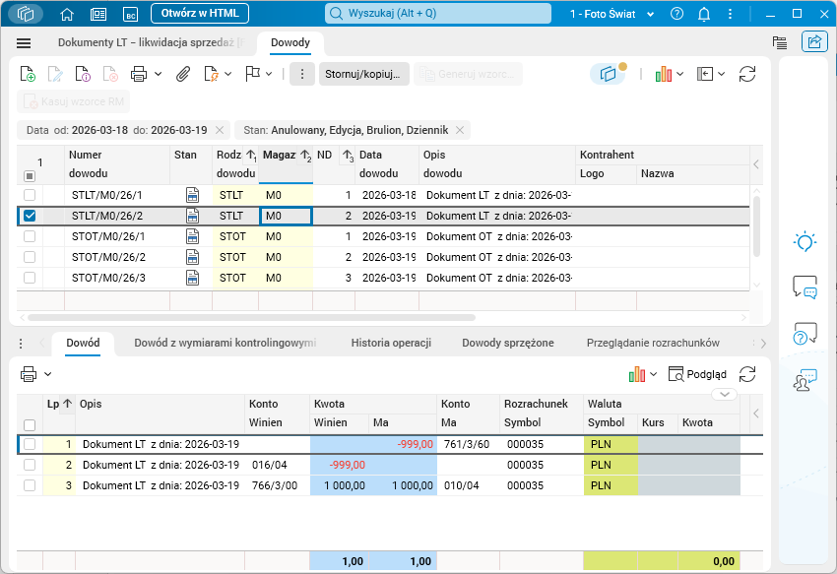Click the help question mark icon
The image size is (837, 574).
click(676, 14)
